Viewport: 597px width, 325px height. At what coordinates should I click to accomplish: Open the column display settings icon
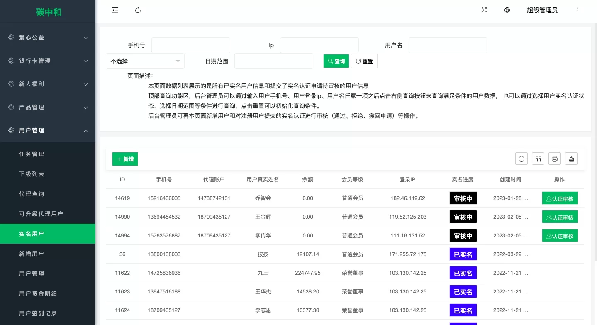538,159
